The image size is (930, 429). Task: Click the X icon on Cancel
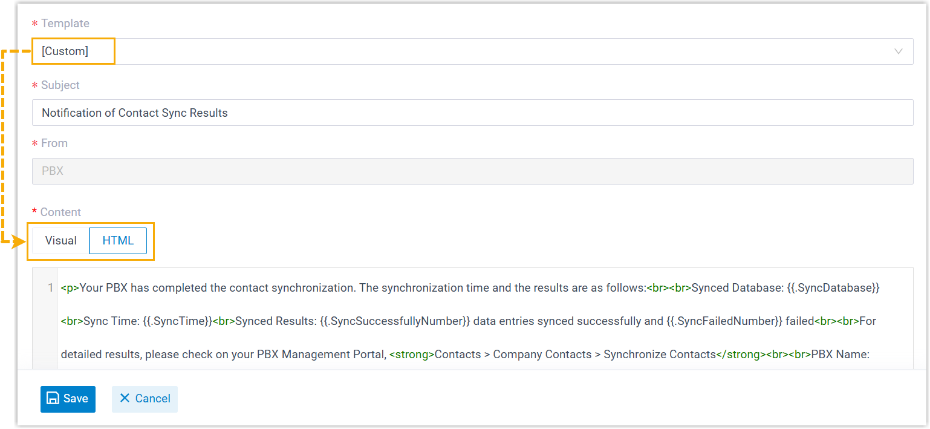click(x=125, y=398)
